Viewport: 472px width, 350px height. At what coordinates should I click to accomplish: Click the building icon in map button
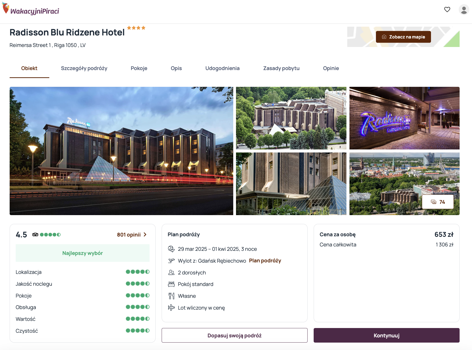384,37
